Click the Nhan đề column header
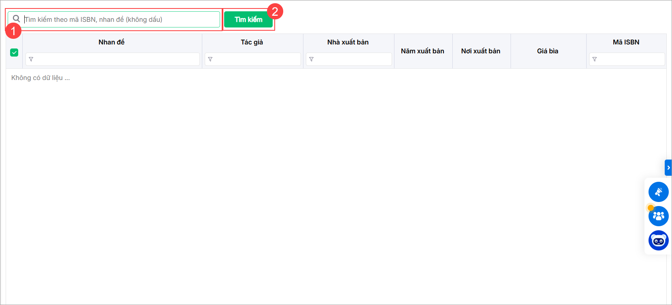Image resolution: width=672 pixels, height=305 pixels. tap(112, 42)
